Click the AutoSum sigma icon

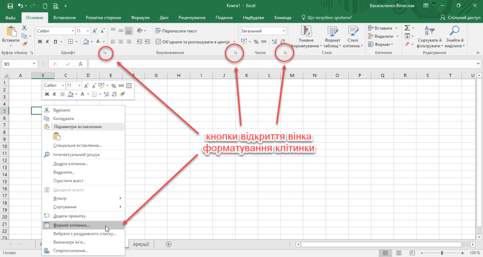(407, 28)
